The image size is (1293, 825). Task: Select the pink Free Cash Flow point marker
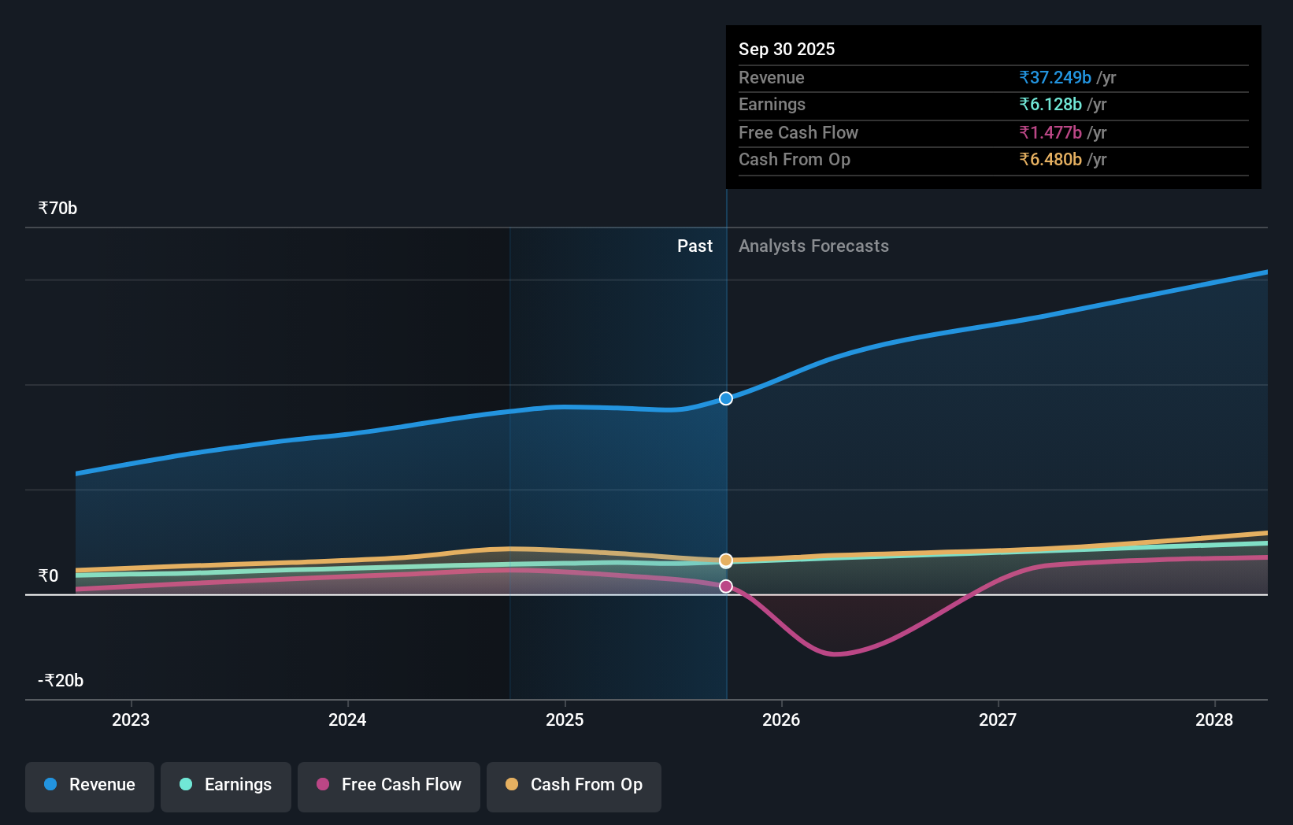(x=725, y=586)
